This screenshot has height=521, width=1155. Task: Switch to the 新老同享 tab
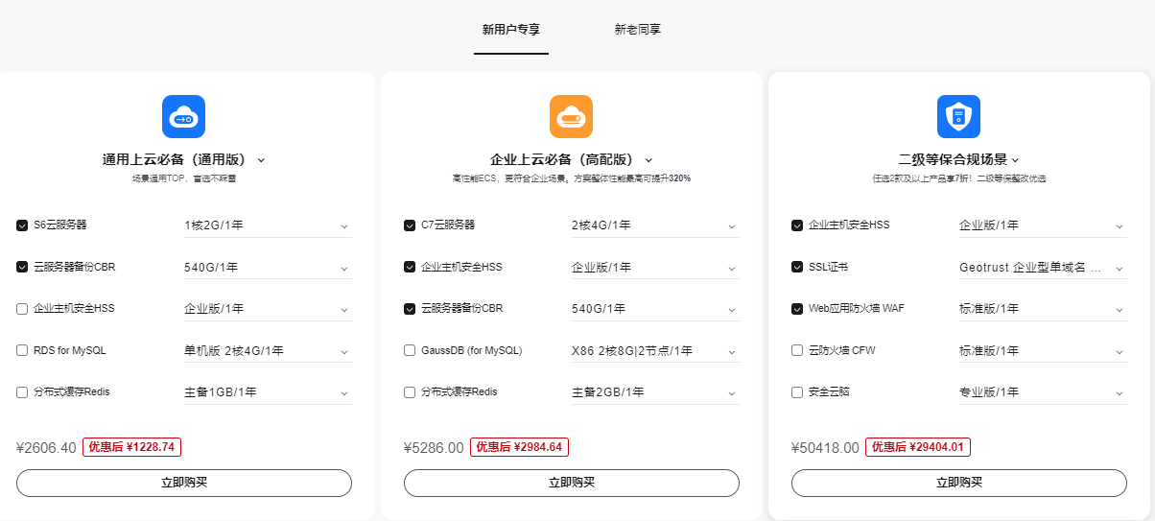[x=638, y=30]
